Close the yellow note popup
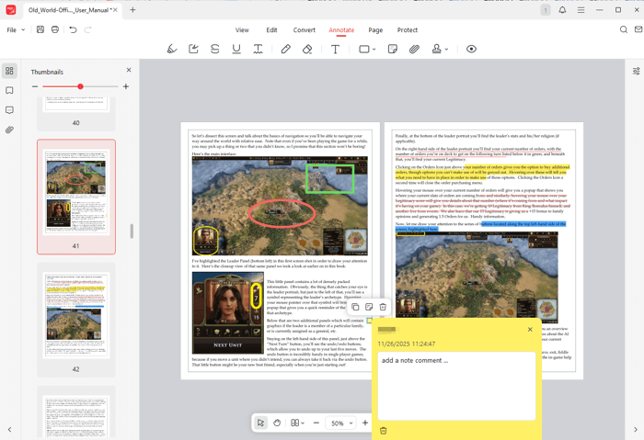The image size is (644, 440). pyautogui.click(x=530, y=329)
